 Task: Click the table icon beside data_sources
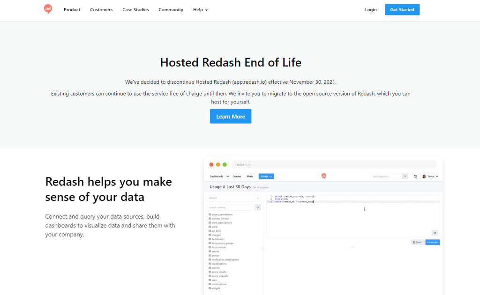[x=210, y=247]
